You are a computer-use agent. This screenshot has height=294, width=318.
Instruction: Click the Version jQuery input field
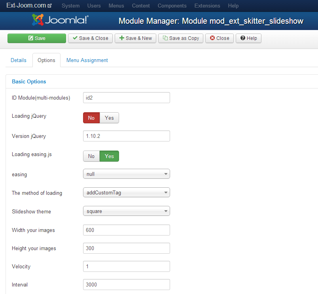[127, 136]
